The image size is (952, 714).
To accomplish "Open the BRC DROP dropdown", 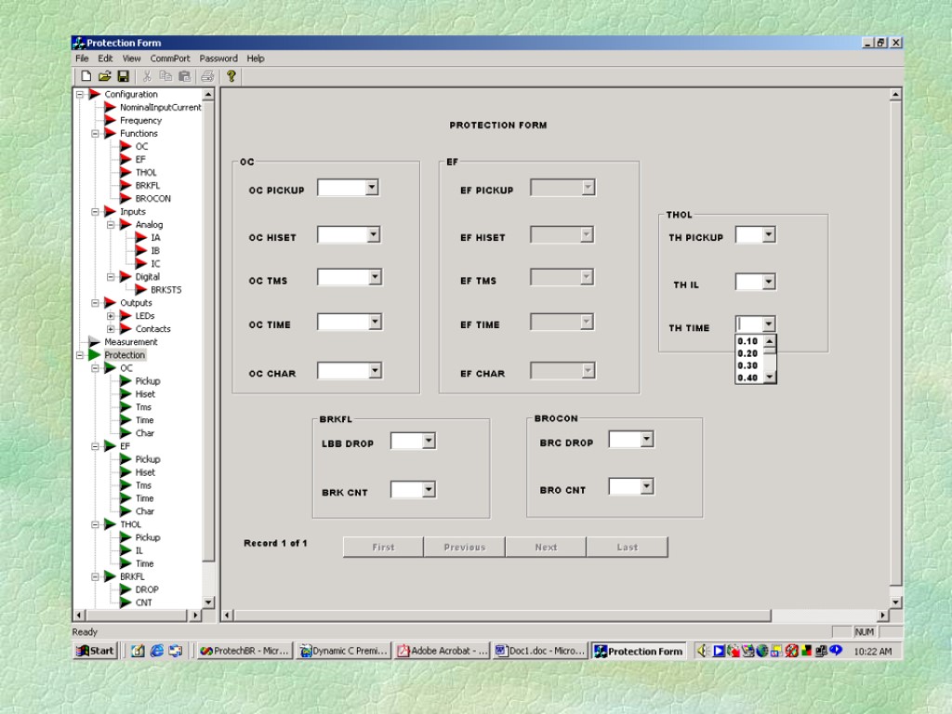I will [646, 440].
